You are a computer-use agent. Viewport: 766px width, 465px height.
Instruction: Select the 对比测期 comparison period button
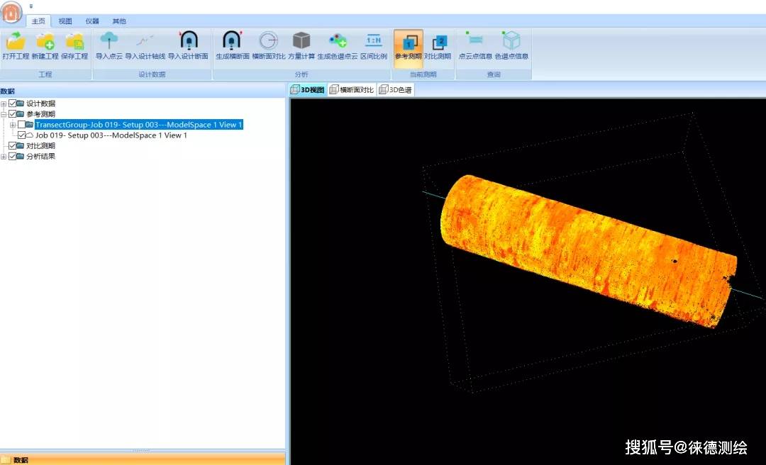(438, 42)
